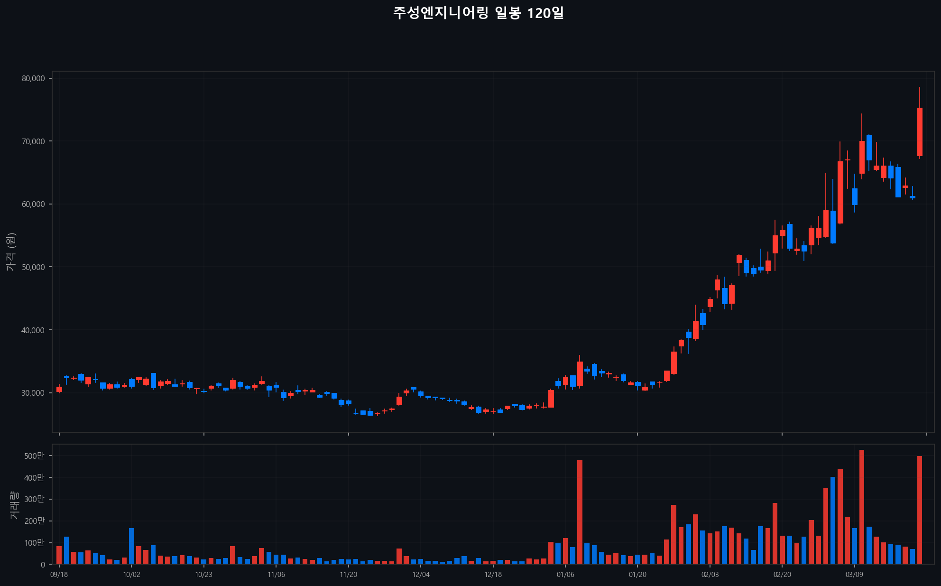This screenshot has height=586, width=941.
Task: Click the 03/09 date label
Action: 854,575
